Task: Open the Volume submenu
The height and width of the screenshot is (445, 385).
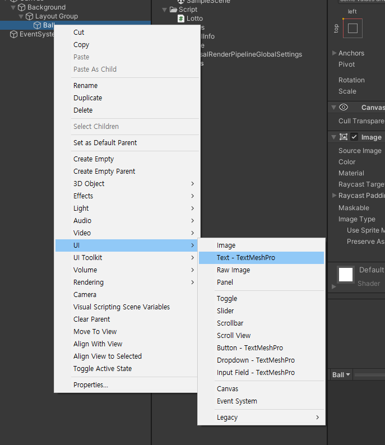Action: pyautogui.click(x=127, y=270)
